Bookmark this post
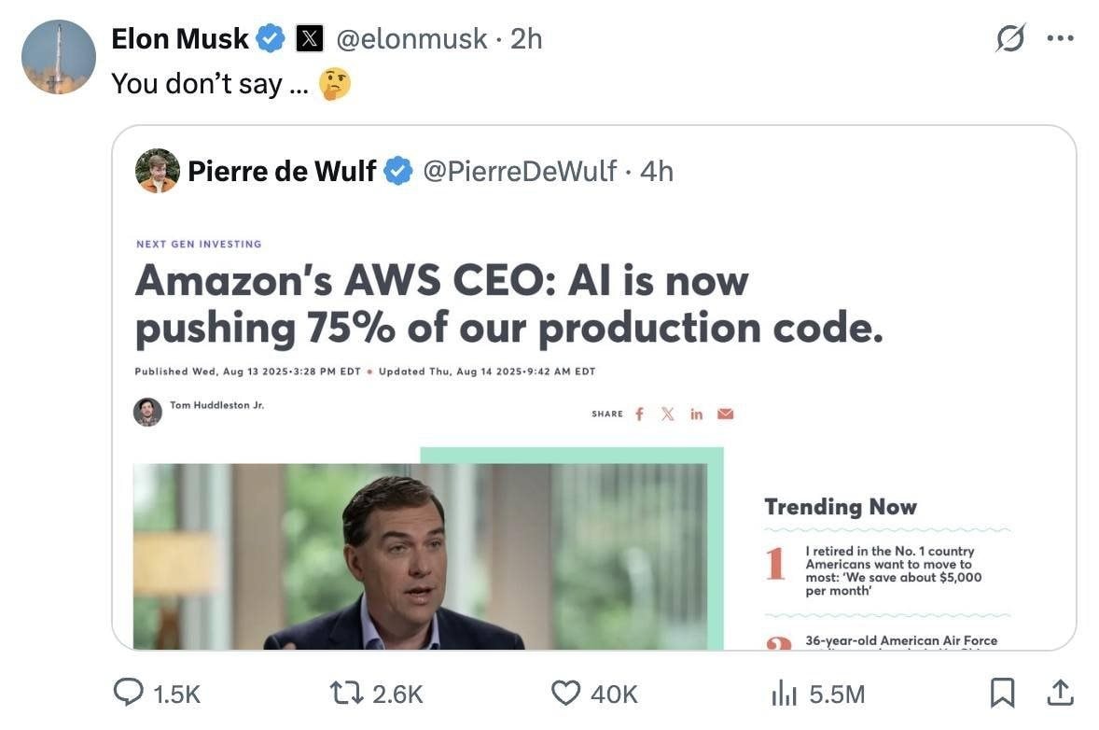Viewport: 1099px width, 730px height. pos(1001,693)
